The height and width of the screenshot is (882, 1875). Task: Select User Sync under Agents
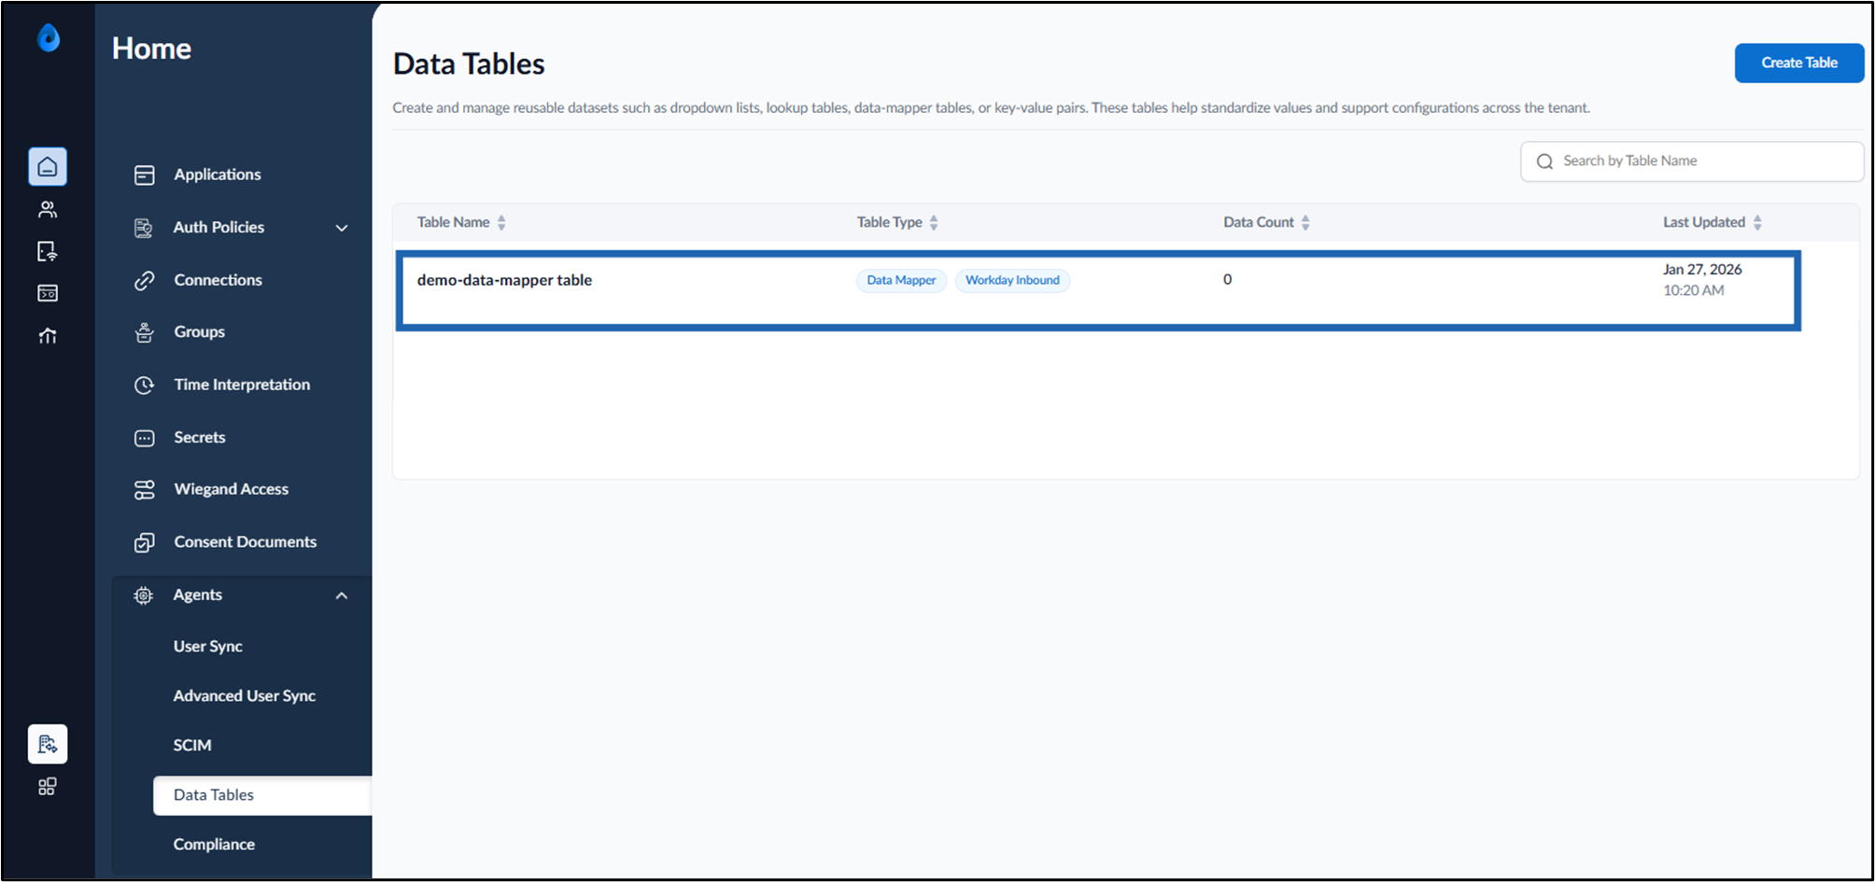point(207,646)
